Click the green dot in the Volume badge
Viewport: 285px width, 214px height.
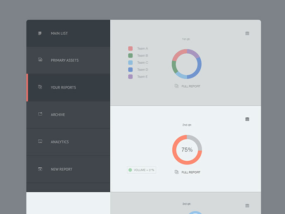coord(130,170)
